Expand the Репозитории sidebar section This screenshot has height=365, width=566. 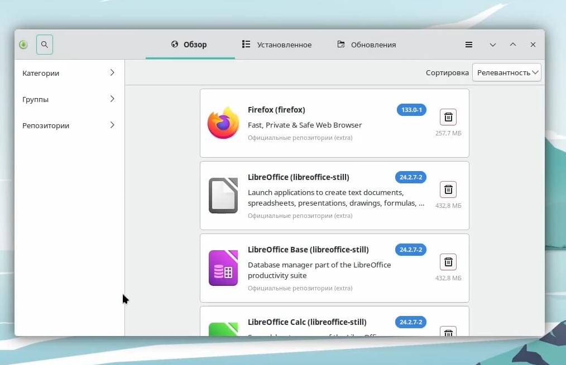pos(69,125)
